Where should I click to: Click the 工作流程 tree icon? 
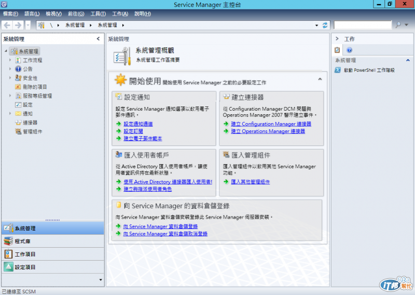coord(18,60)
